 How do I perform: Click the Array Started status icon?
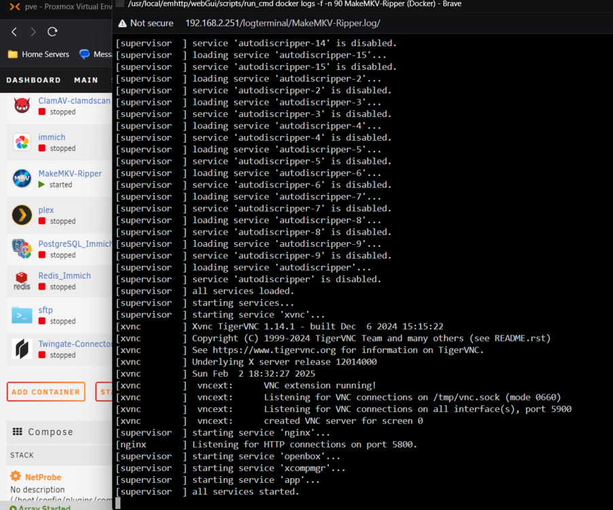coord(14,507)
